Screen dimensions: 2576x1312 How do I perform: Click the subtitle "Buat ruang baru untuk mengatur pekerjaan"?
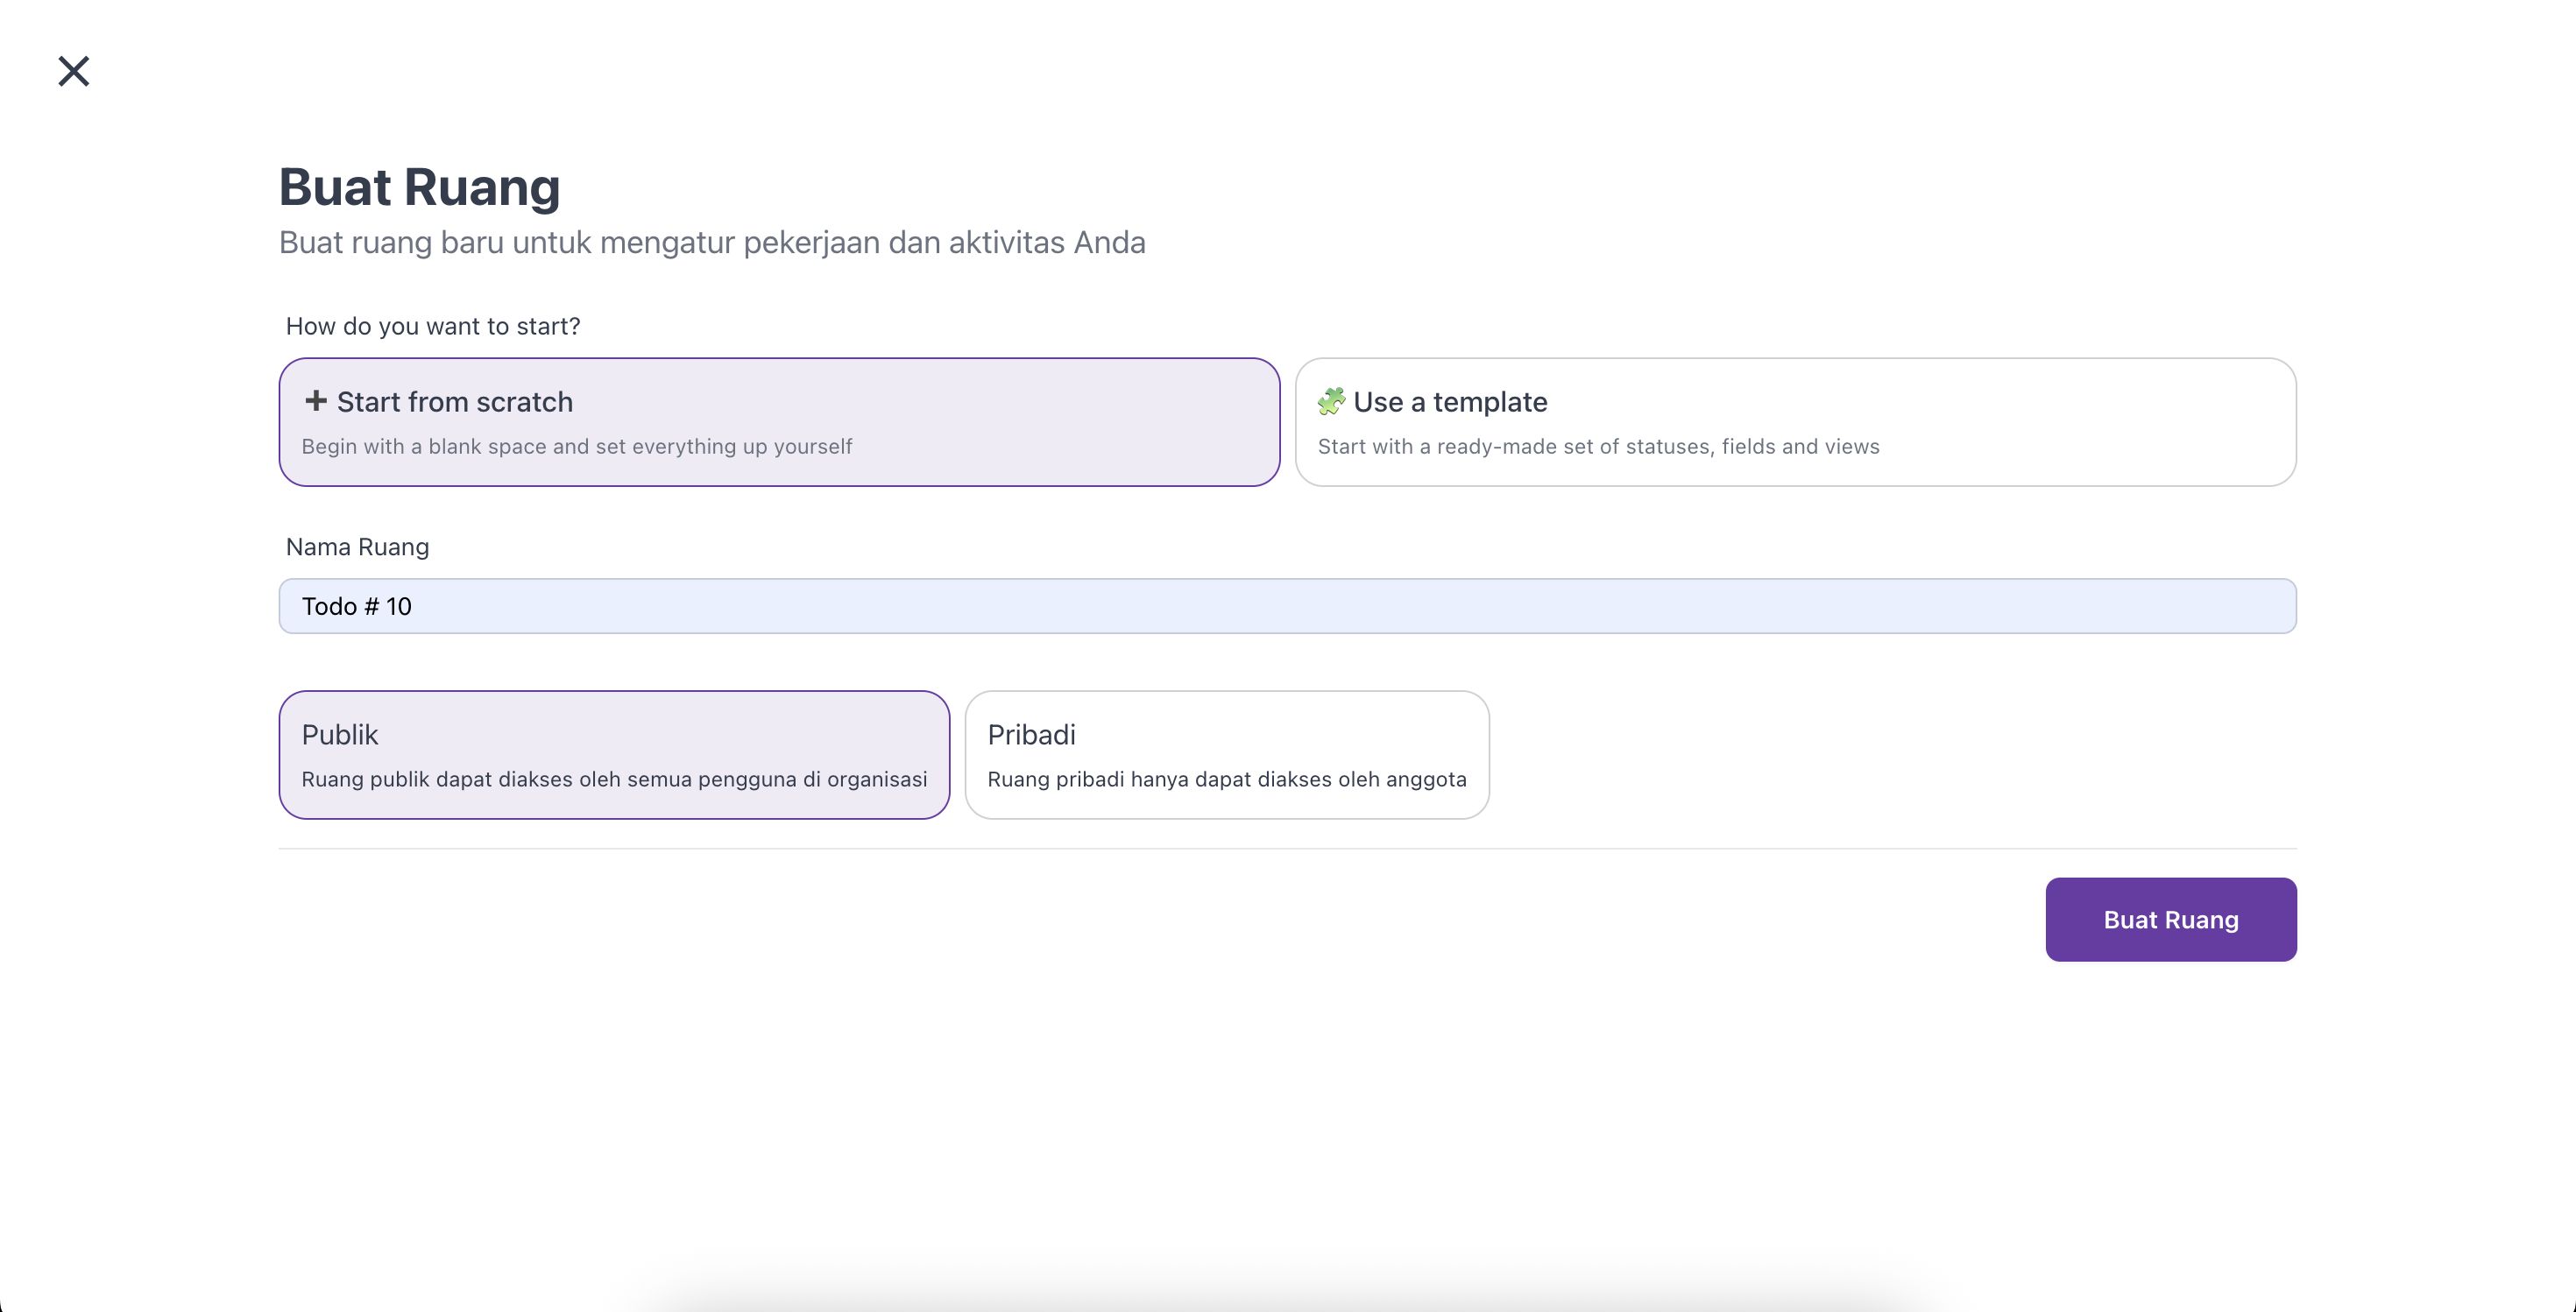712,242
